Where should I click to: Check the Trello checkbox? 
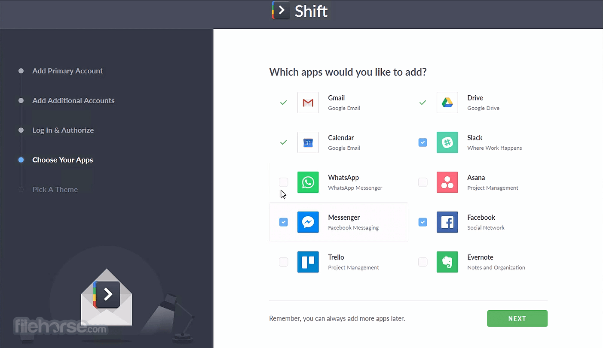coord(283,262)
